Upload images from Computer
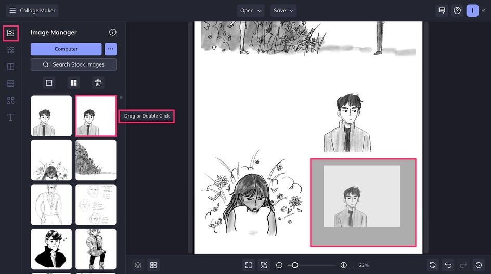This screenshot has width=491, height=274. pos(66,49)
